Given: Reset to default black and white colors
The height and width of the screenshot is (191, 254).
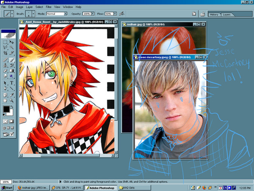Looking at the screenshot, I should click(4, 115).
